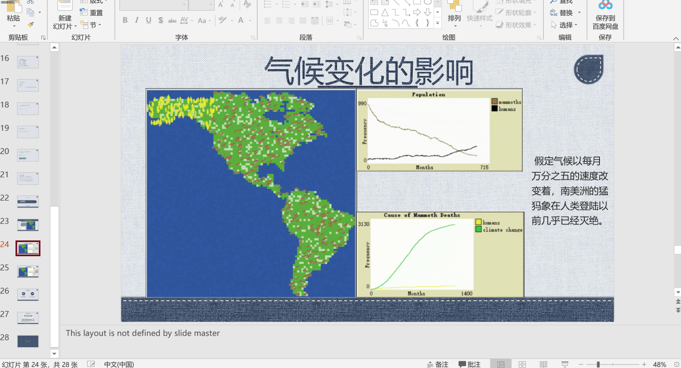Click the Save to Baidu Netdisk icon
Screen dimensions: 681x368
pos(605,6)
